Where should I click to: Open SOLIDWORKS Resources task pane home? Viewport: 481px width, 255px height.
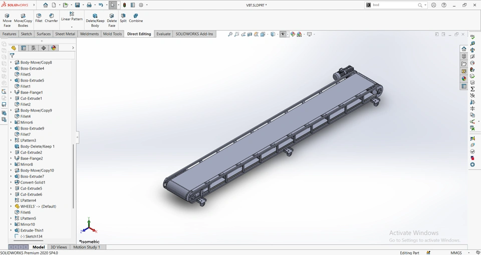pyautogui.click(x=464, y=49)
